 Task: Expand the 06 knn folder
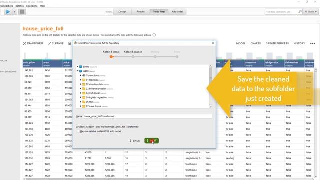tap(81, 102)
